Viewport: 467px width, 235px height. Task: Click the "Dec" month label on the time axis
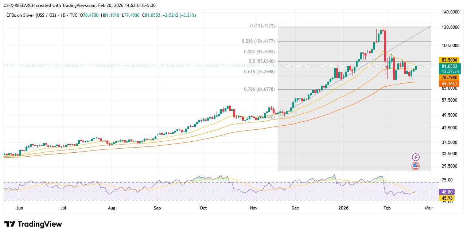[295, 208]
